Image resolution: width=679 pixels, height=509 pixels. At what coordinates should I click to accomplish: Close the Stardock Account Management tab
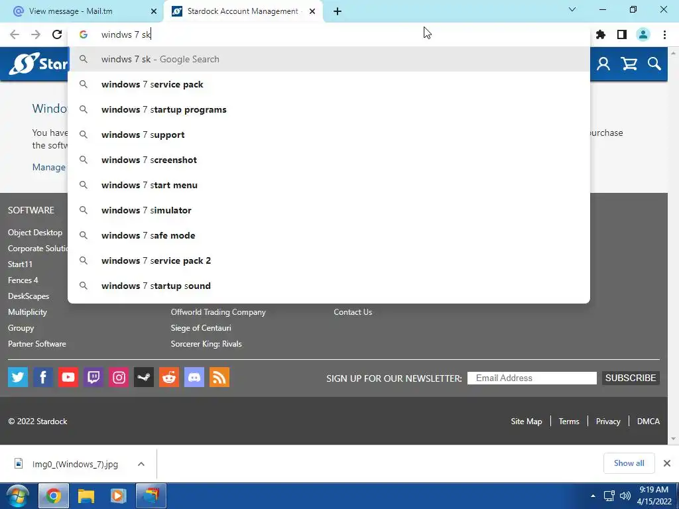point(312,11)
